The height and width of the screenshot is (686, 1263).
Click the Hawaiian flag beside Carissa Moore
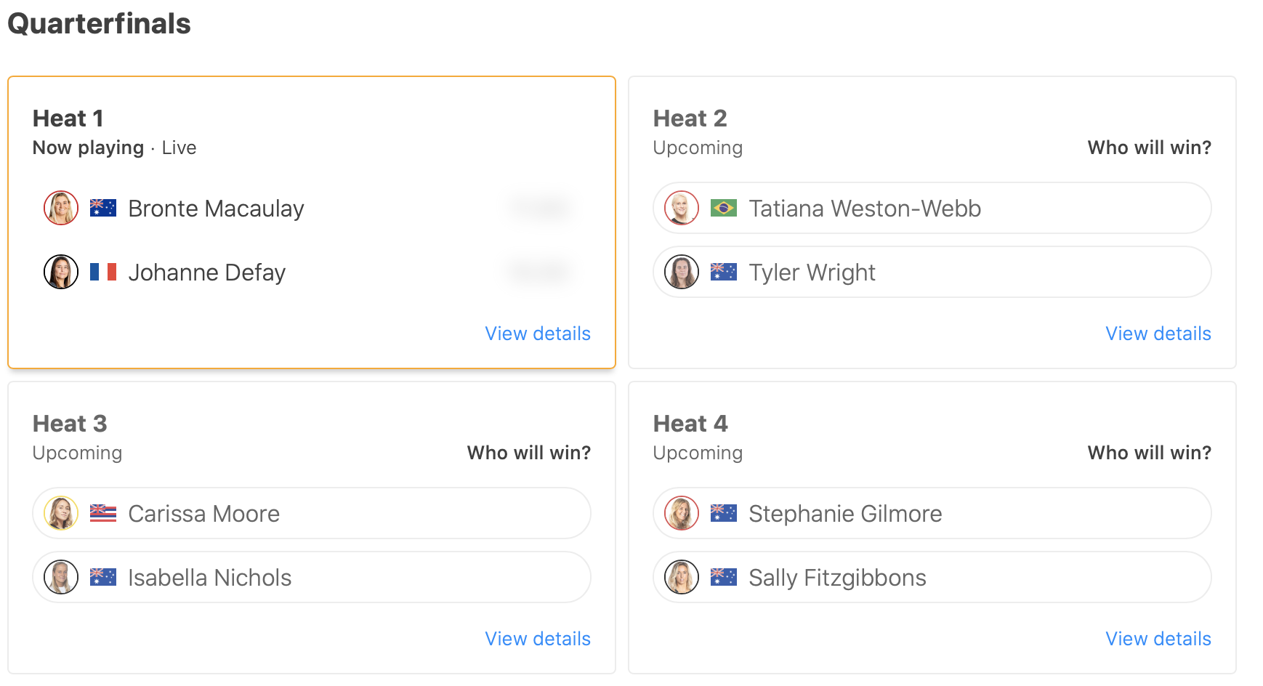(103, 514)
